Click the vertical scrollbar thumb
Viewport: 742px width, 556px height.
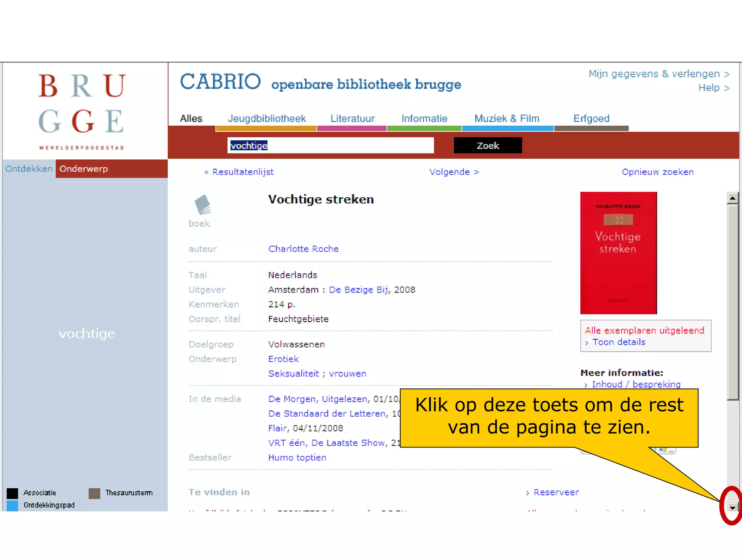[x=733, y=302]
